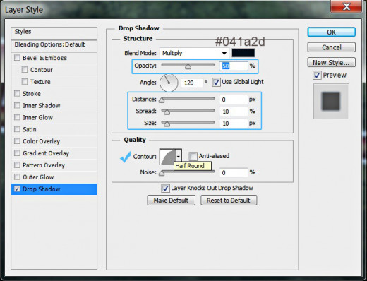Click Reset to Default button
Viewport: 367px width, 281px height.
[229, 201]
